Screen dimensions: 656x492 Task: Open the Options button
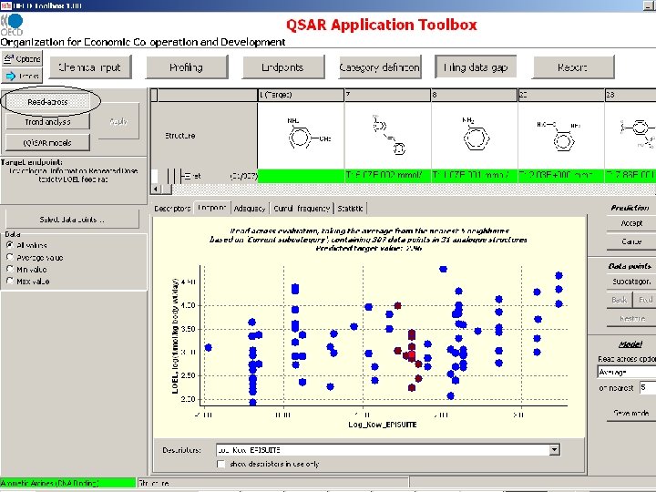[x=22, y=59]
